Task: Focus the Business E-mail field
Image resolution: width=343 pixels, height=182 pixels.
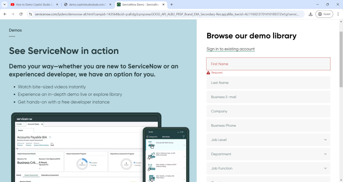Action: pyautogui.click(x=268, y=97)
